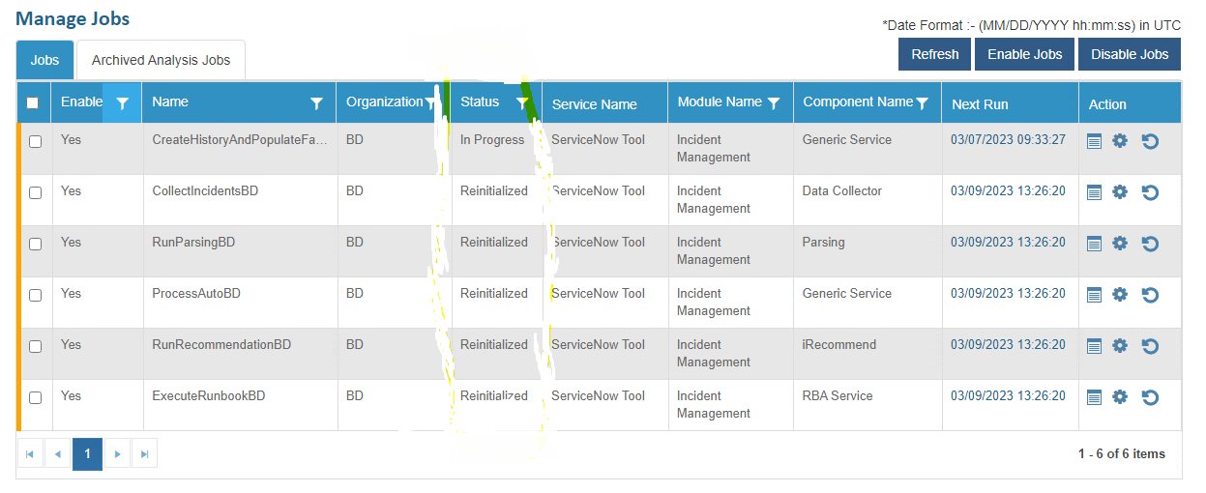This screenshot has width=1206, height=493.
Task: Reinitialize the ProcessAutoBD job via refresh icon
Action: pyautogui.click(x=1150, y=295)
